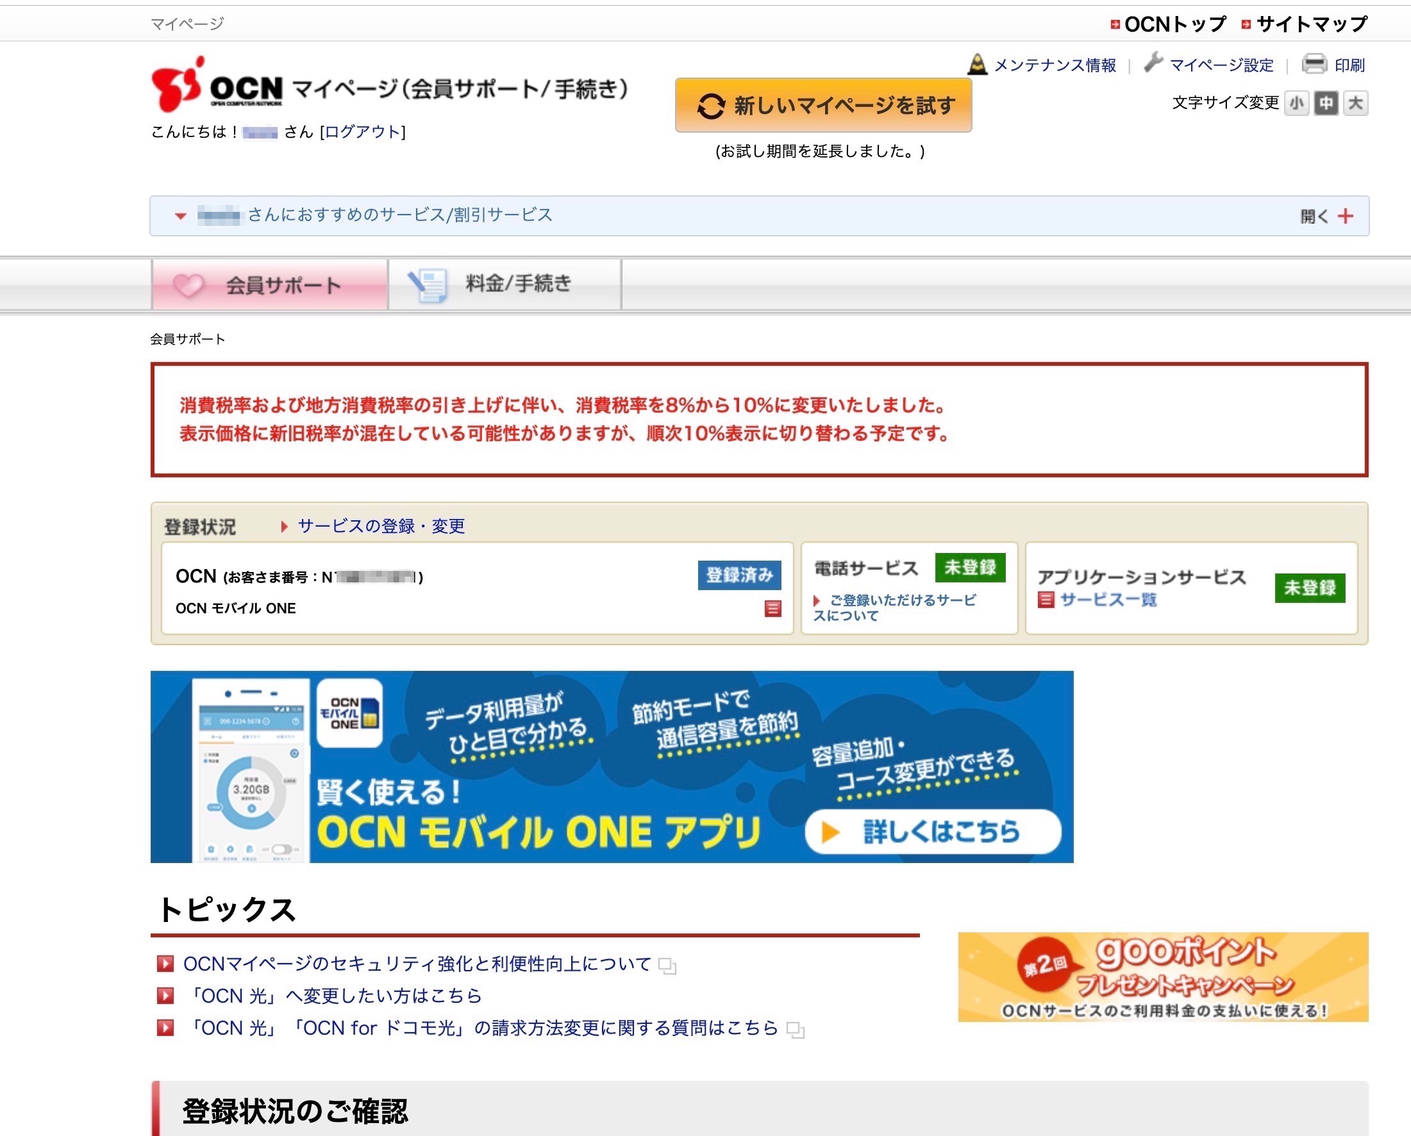The width and height of the screenshot is (1411, 1136).
Task: Click the tax rate change notice text
Action: coord(565,420)
